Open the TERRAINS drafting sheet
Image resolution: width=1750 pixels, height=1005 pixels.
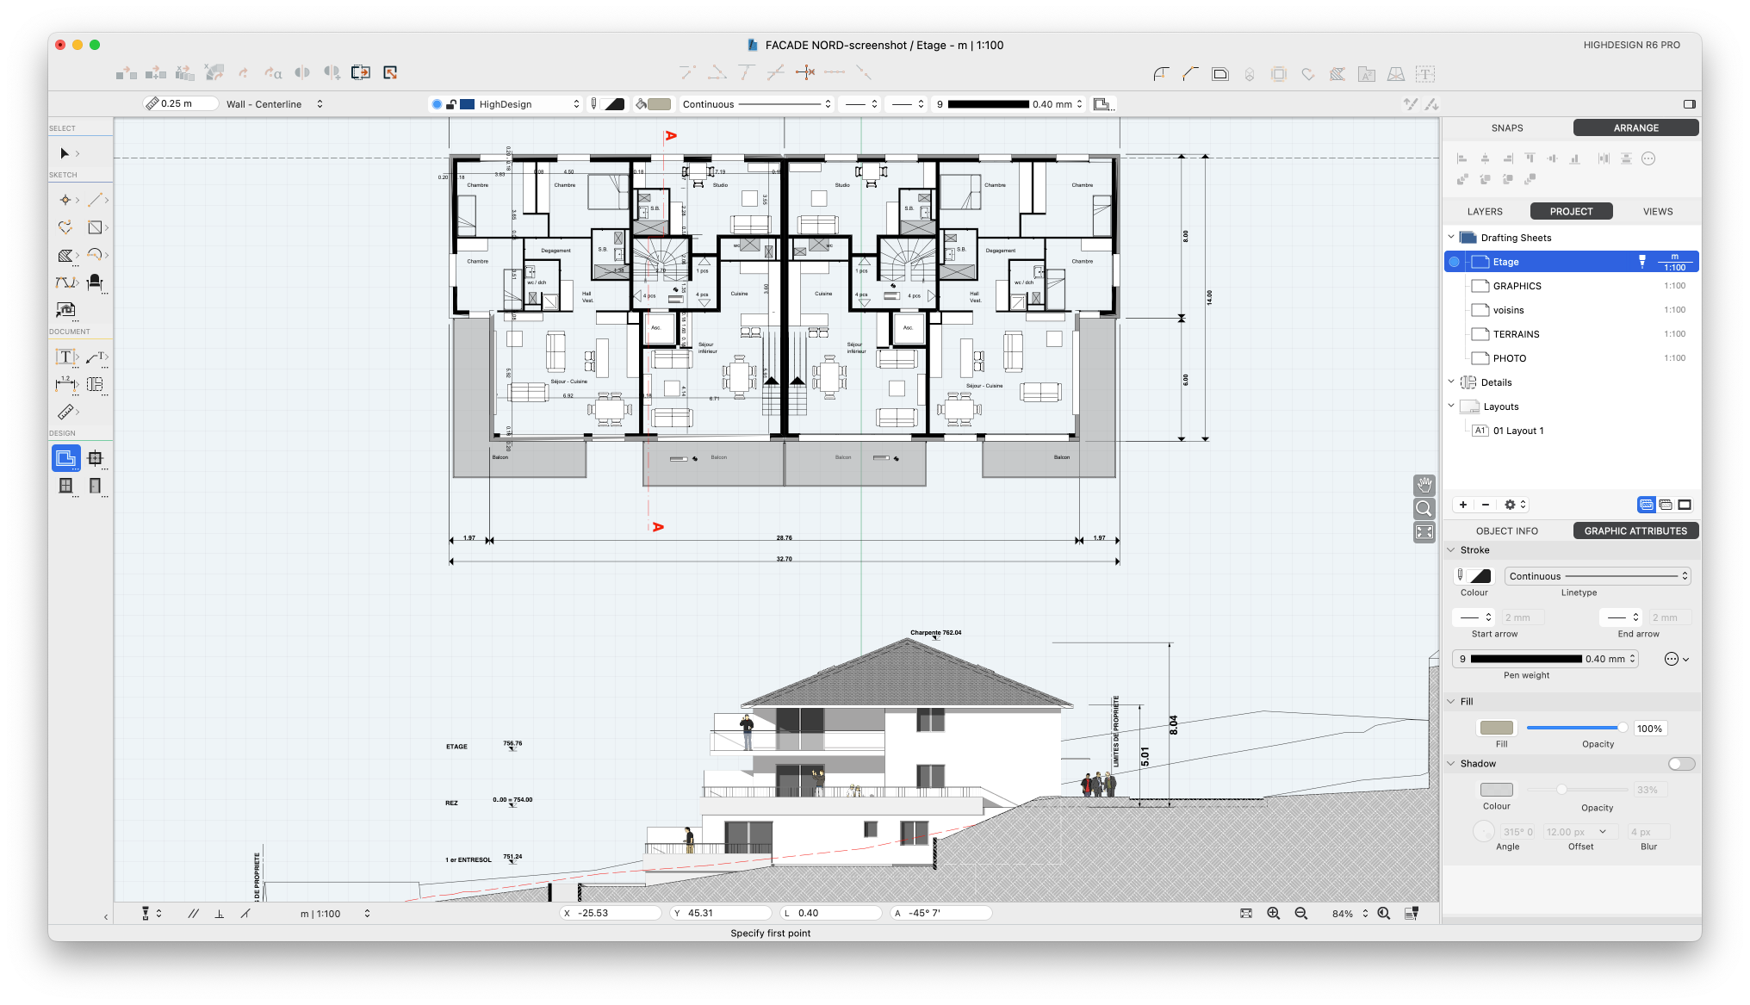pyautogui.click(x=1516, y=334)
